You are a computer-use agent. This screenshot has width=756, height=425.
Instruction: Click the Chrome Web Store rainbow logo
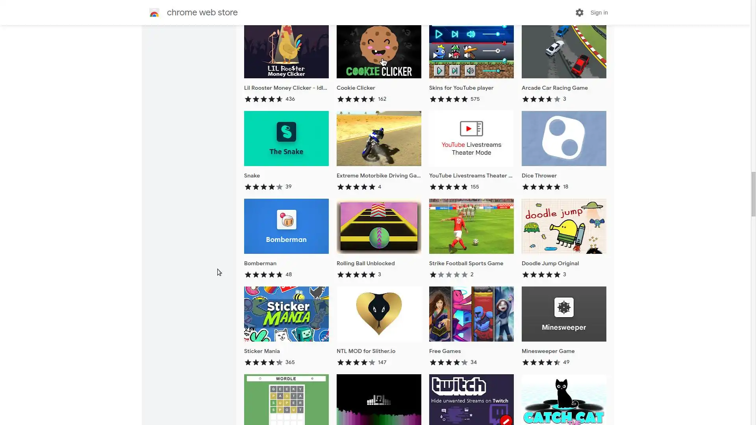click(x=154, y=13)
